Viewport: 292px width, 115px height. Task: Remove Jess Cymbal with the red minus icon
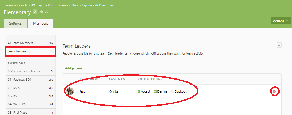click(x=274, y=91)
